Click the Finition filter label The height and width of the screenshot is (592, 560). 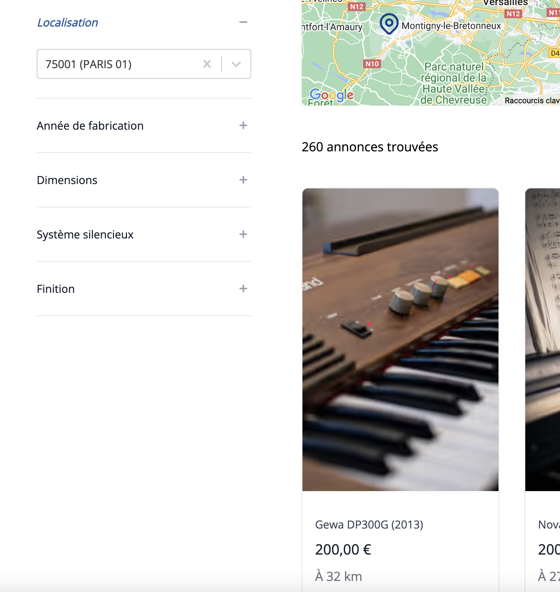56,289
